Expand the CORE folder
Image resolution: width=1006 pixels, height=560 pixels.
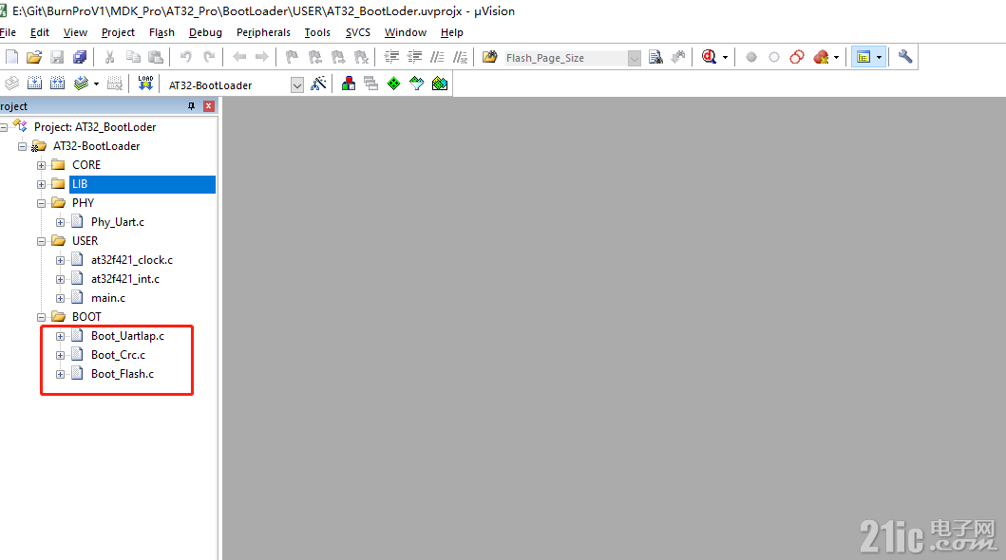tap(41, 165)
